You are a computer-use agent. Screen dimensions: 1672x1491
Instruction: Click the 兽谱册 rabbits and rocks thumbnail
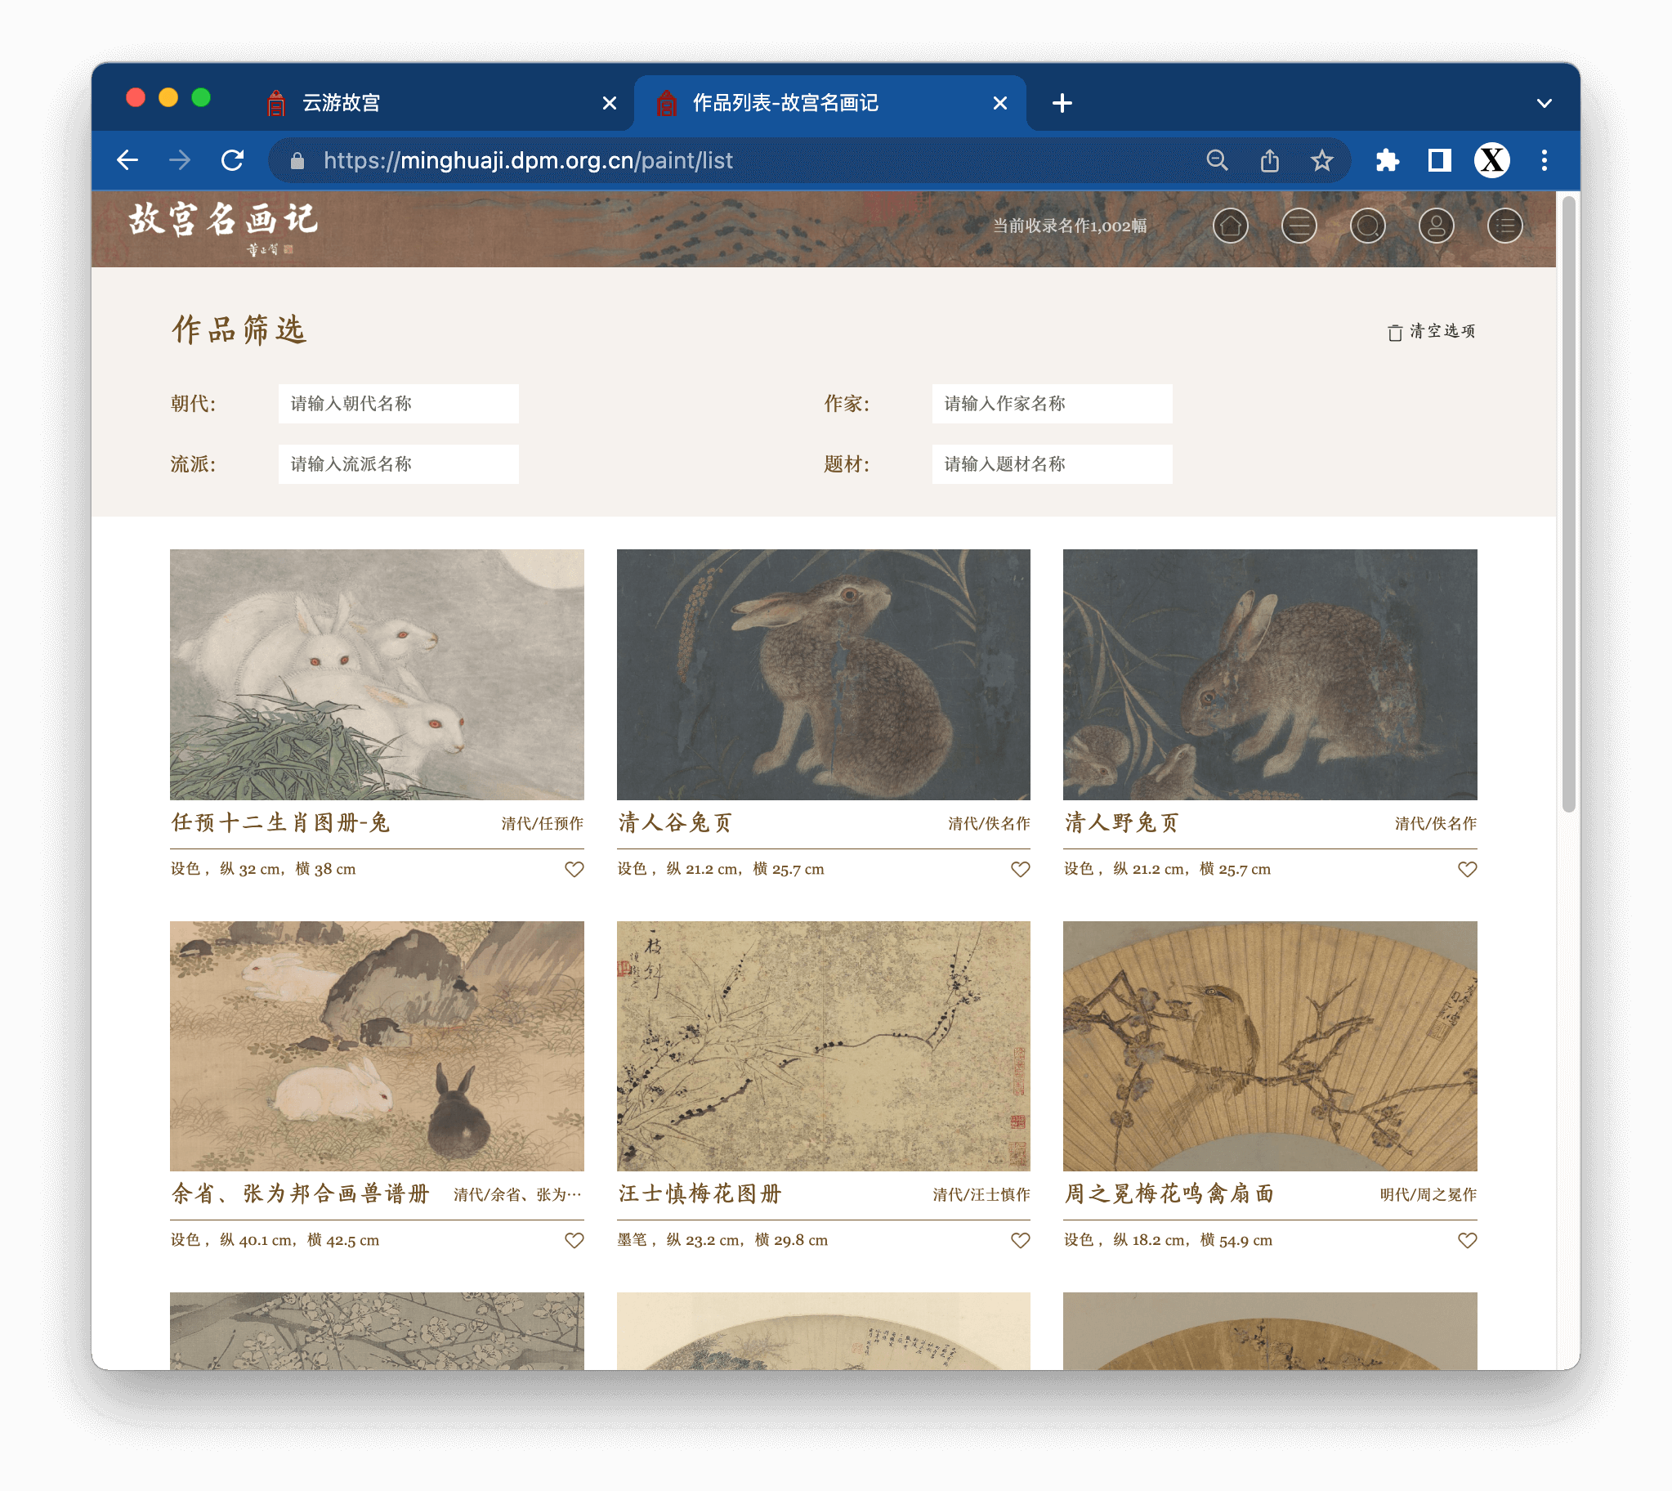pos(377,1046)
